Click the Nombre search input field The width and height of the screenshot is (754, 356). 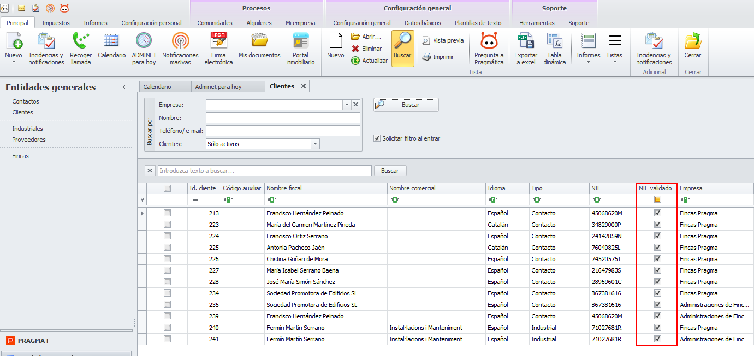pos(283,118)
